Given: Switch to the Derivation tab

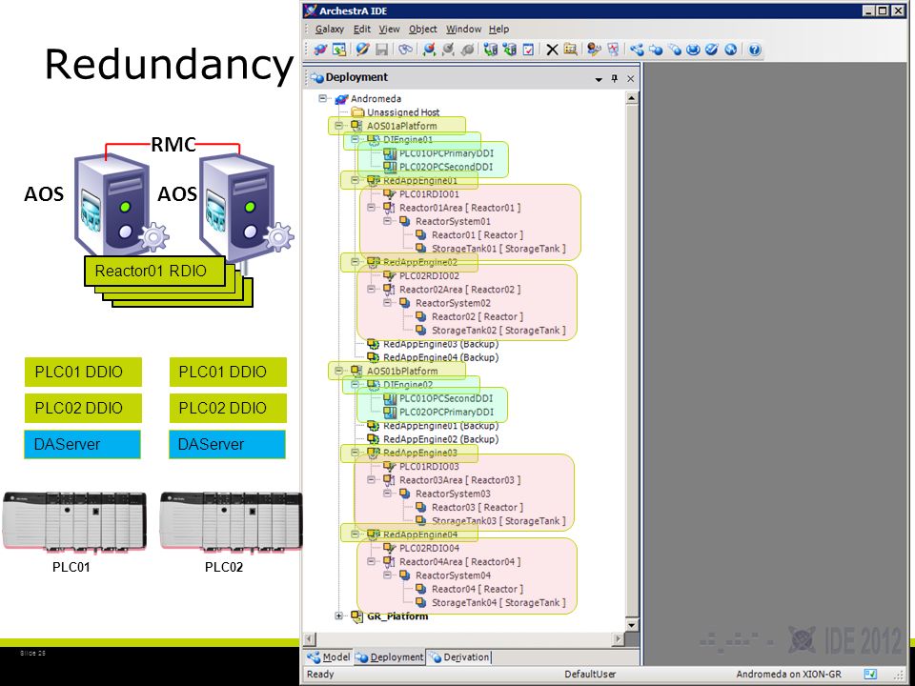Looking at the screenshot, I should tap(459, 657).
